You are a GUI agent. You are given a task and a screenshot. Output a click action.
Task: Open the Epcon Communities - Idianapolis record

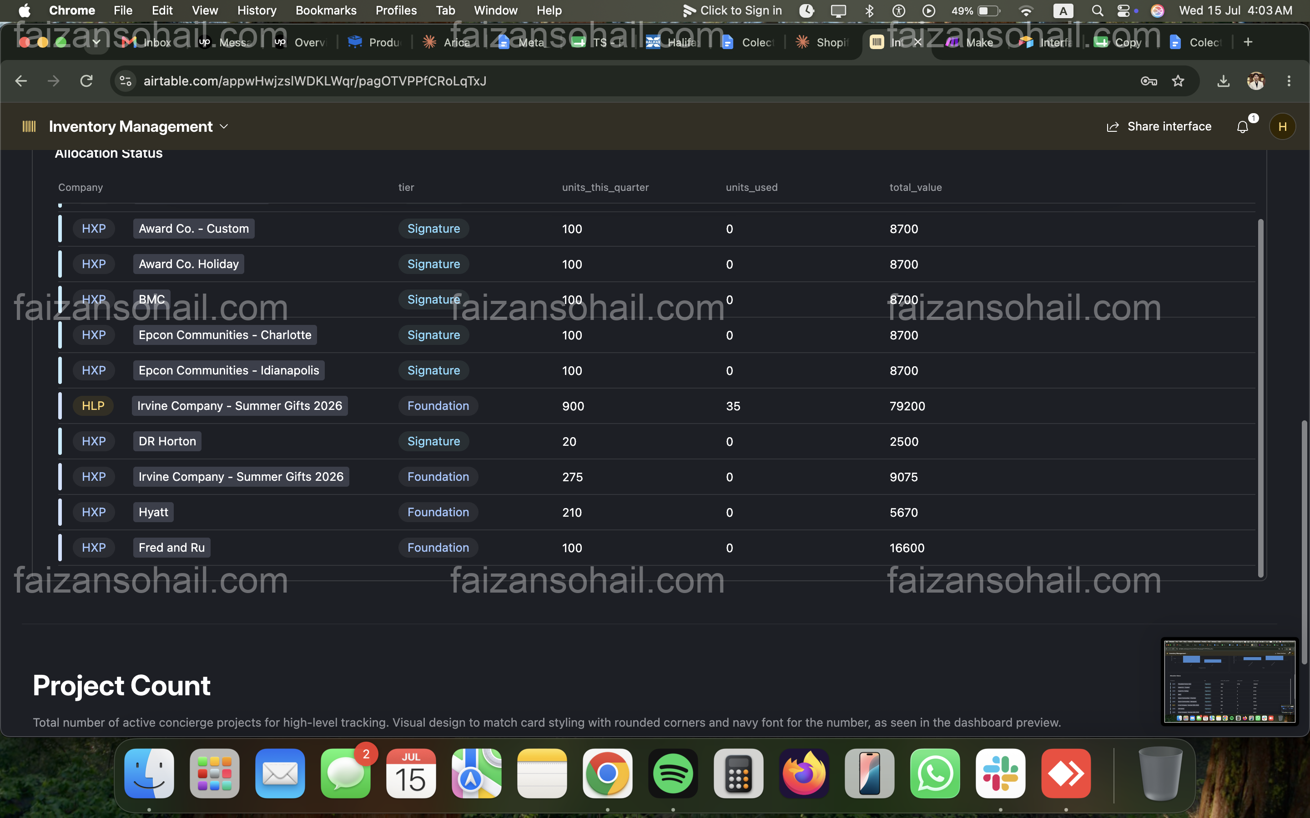coord(228,370)
